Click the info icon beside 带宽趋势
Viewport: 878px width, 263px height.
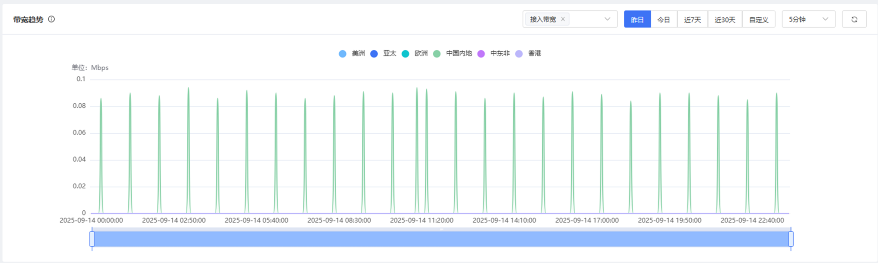(51, 19)
